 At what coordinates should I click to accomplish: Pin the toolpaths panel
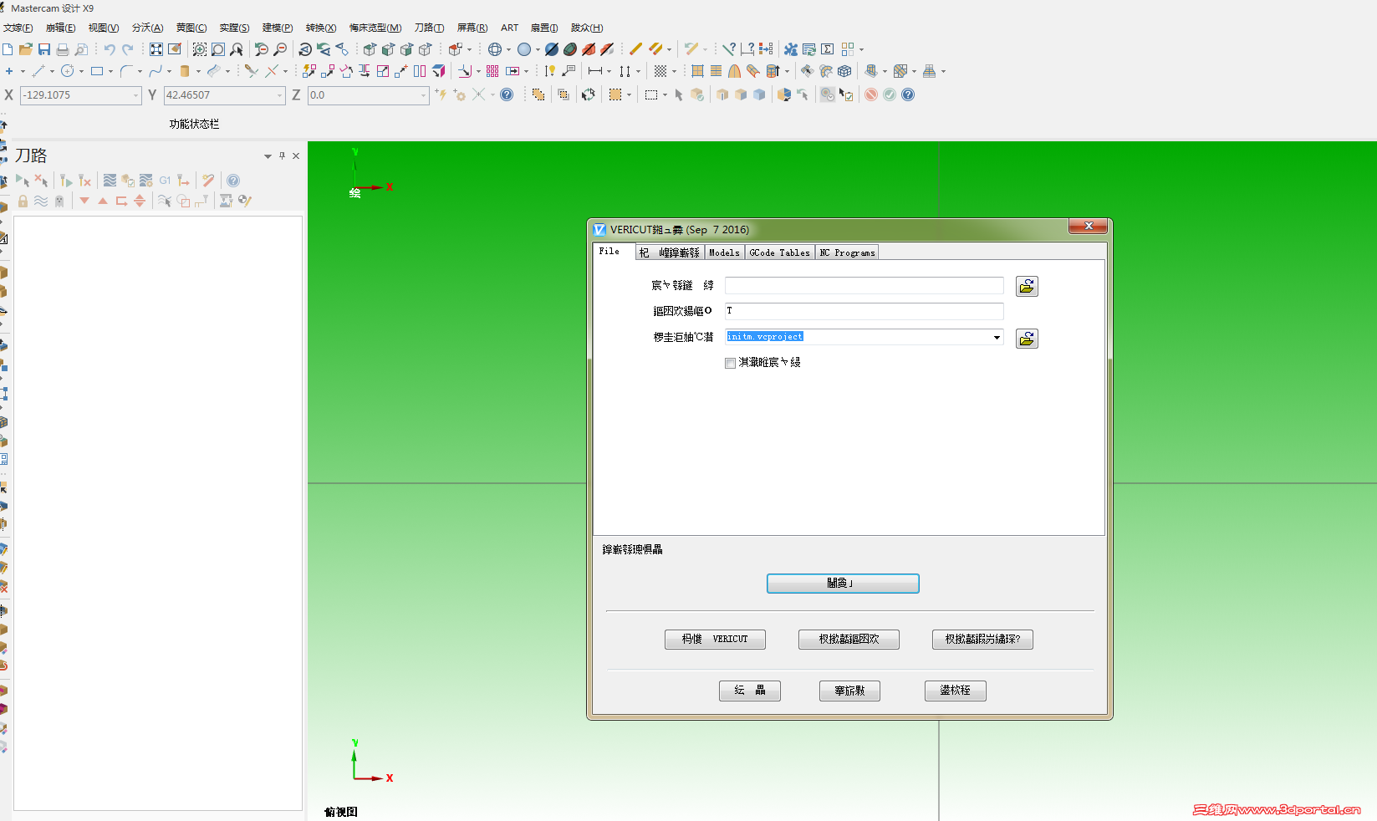tap(282, 156)
